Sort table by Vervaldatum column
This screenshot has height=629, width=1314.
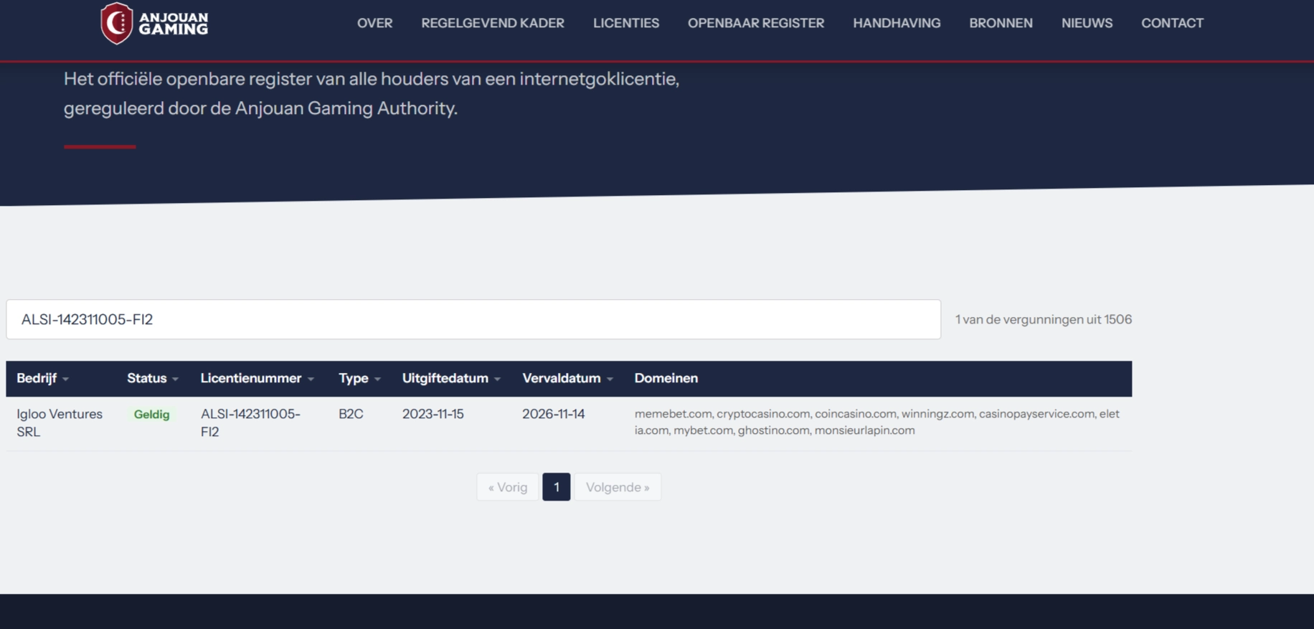coord(567,378)
